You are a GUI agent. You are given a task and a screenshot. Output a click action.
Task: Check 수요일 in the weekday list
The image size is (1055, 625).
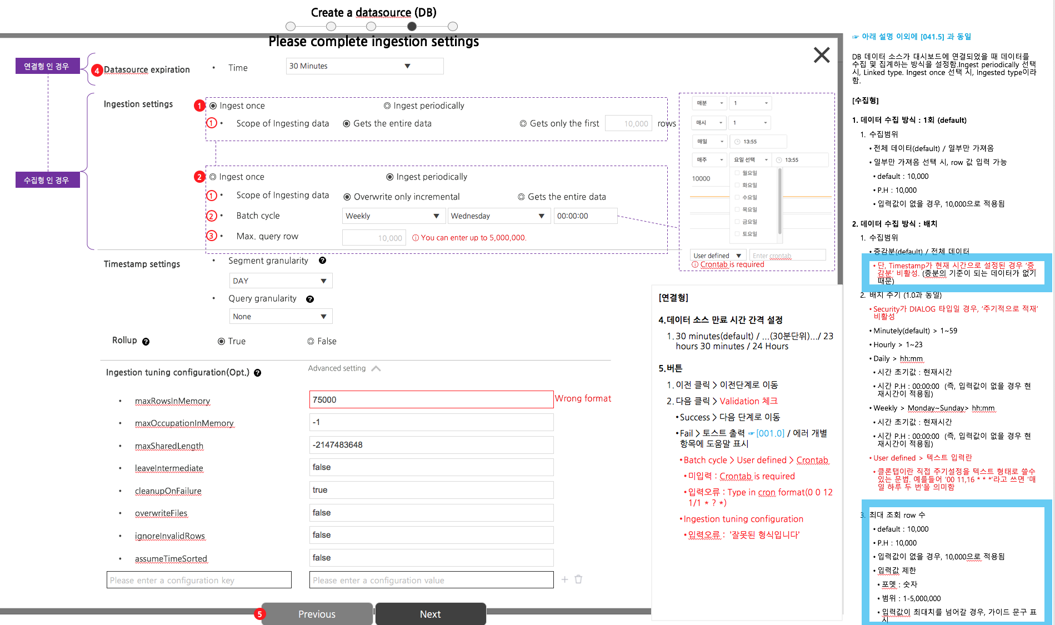pyautogui.click(x=738, y=197)
